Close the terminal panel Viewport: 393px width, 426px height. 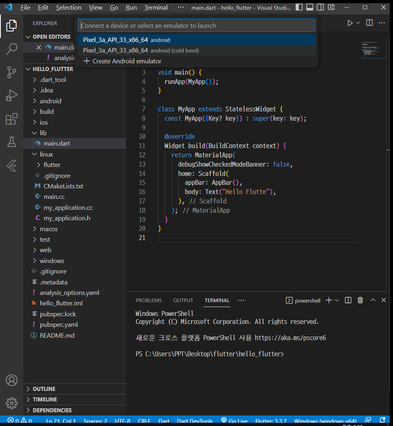pos(383,300)
